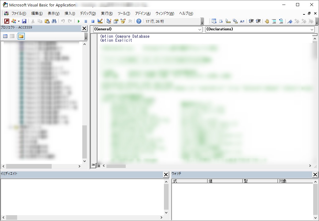The height and width of the screenshot is (221, 319).
Task: Run the macro with the green play button
Action: pos(79,21)
